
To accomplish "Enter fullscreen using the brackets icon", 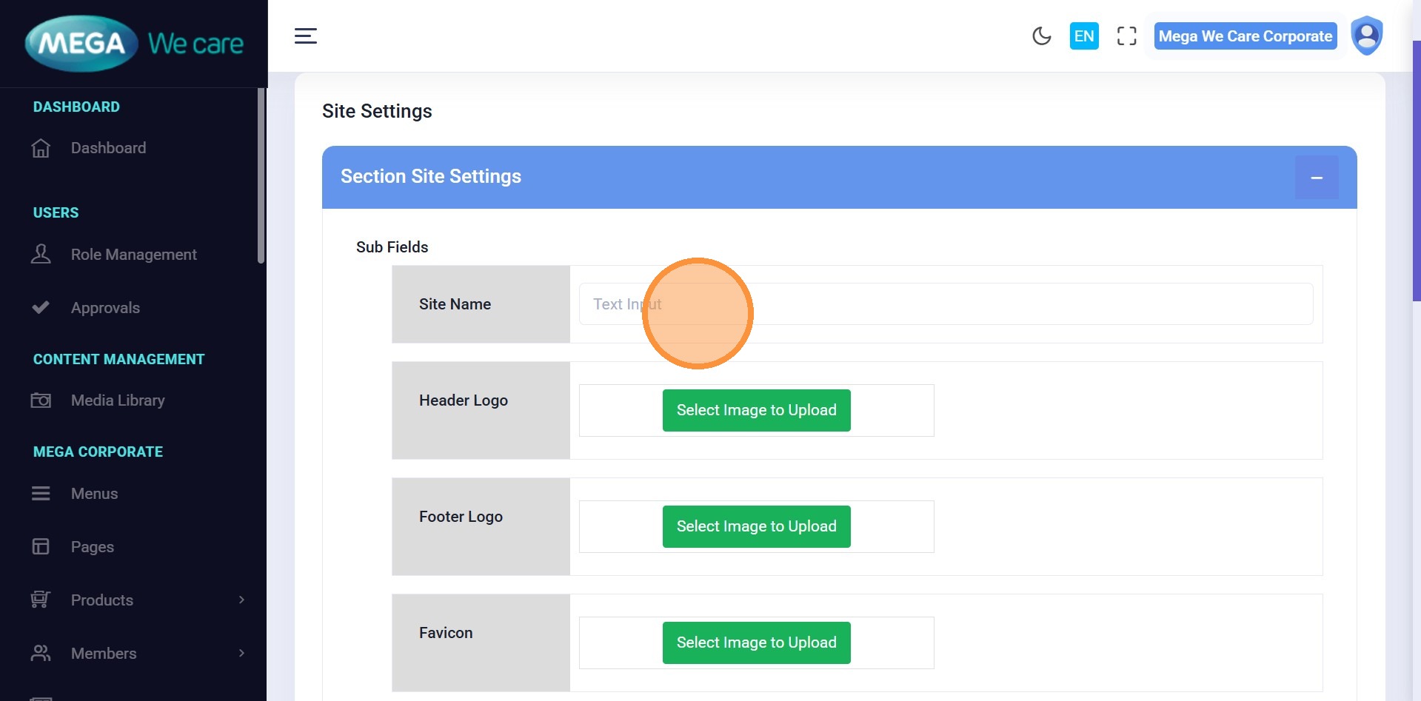I will coord(1126,36).
